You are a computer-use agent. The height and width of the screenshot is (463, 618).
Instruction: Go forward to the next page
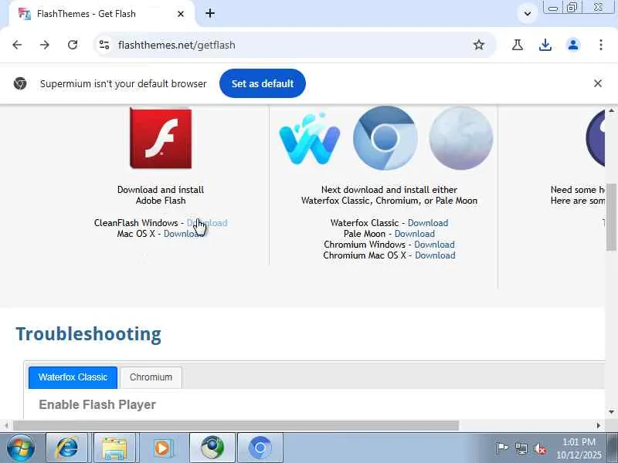click(x=45, y=45)
